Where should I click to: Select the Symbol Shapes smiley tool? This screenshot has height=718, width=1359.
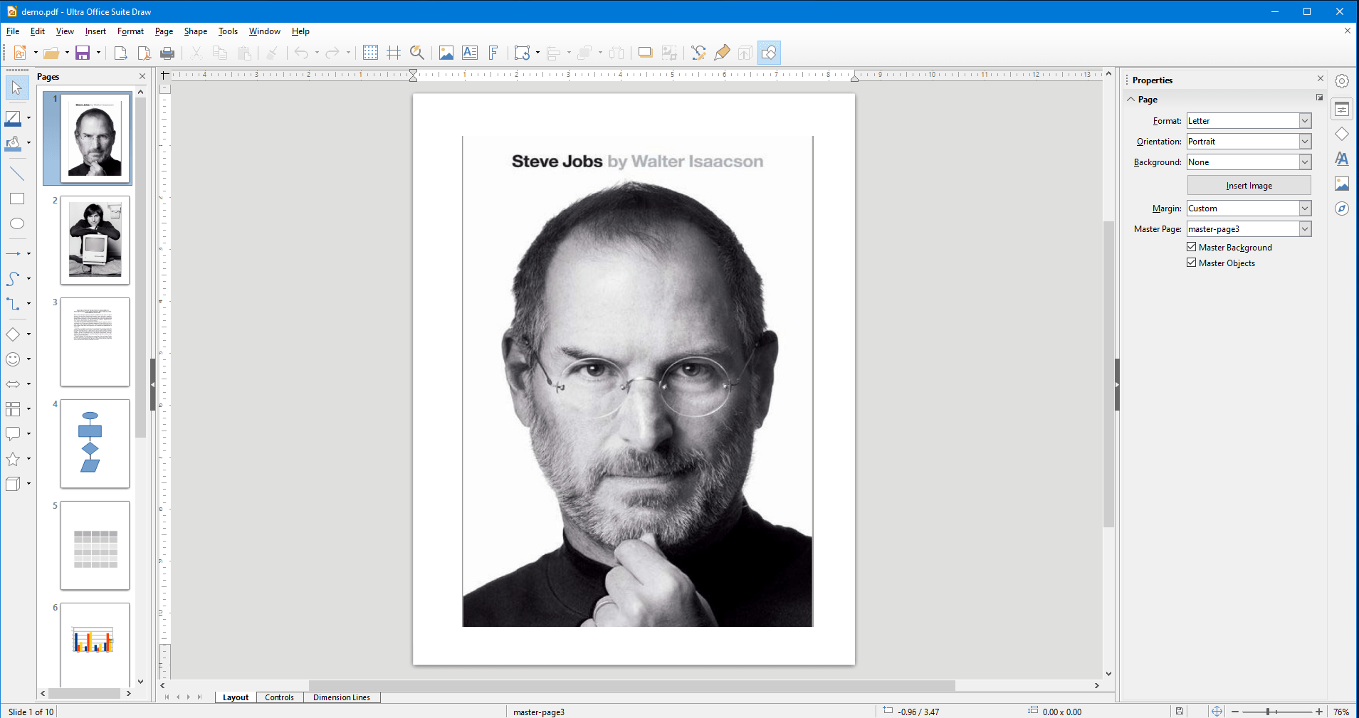tap(13, 359)
